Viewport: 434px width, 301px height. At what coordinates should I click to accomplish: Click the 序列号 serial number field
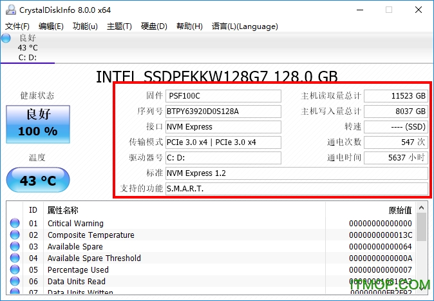pyautogui.click(x=223, y=112)
